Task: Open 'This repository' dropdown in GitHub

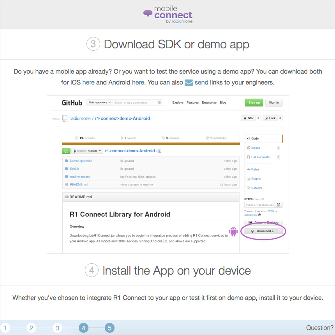Action: click(x=100, y=102)
